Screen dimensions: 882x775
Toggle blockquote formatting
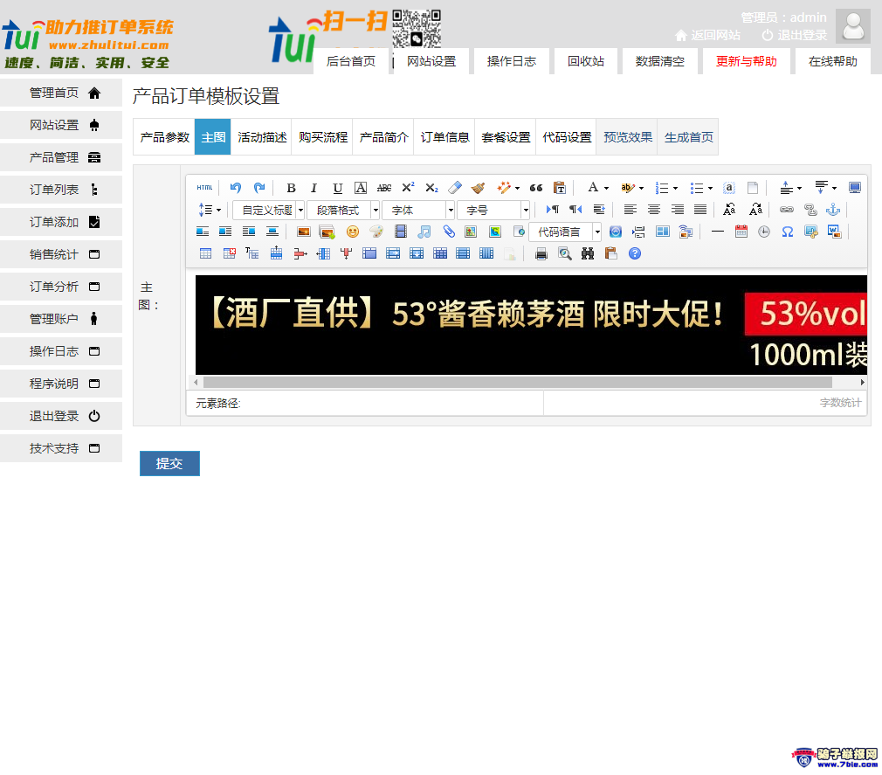point(536,188)
